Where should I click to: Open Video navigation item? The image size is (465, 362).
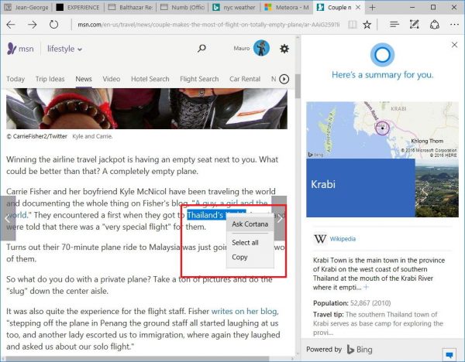point(112,79)
